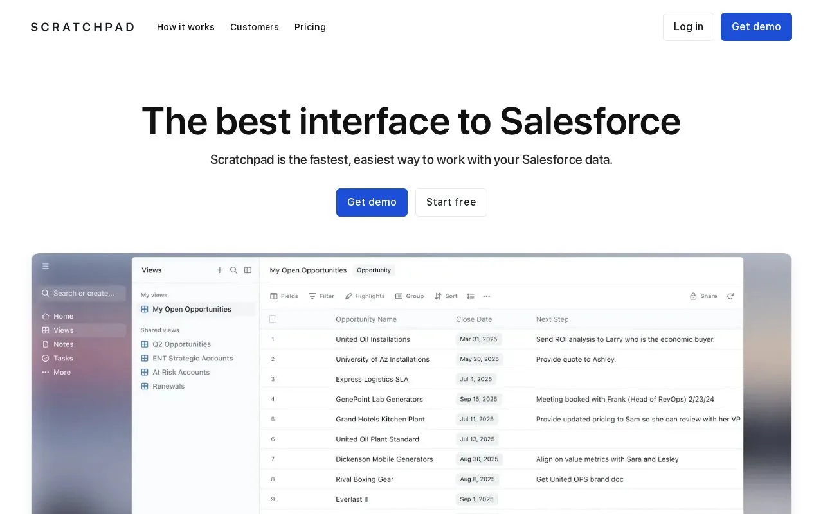Open the three-dot overflow menu in toolbar
The height and width of the screenshot is (514, 823).
point(487,296)
